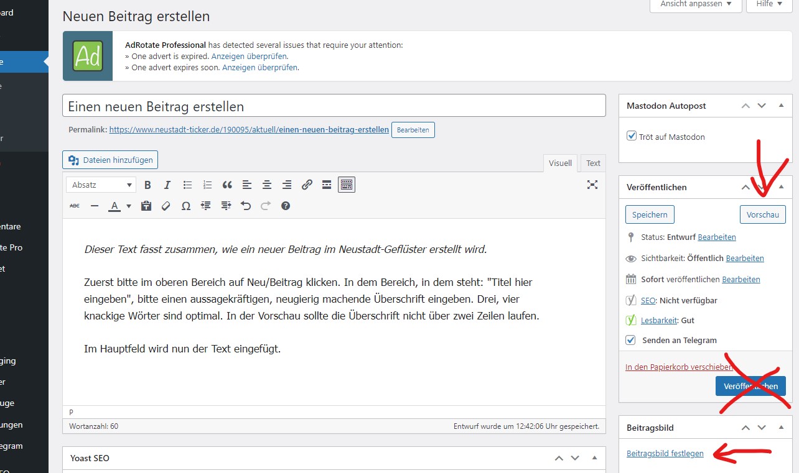This screenshot has width=799, height=473.
Task: Open the Absatz paragraph format dropdown
Action: 100,185
